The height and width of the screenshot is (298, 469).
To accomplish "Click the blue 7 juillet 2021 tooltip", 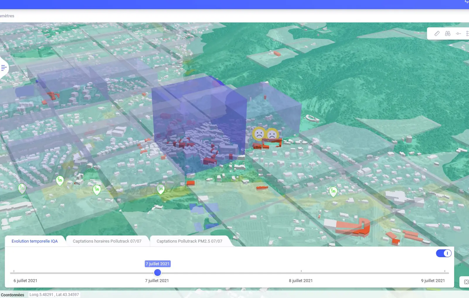I will pyautogui.click(x=158, y=264).
